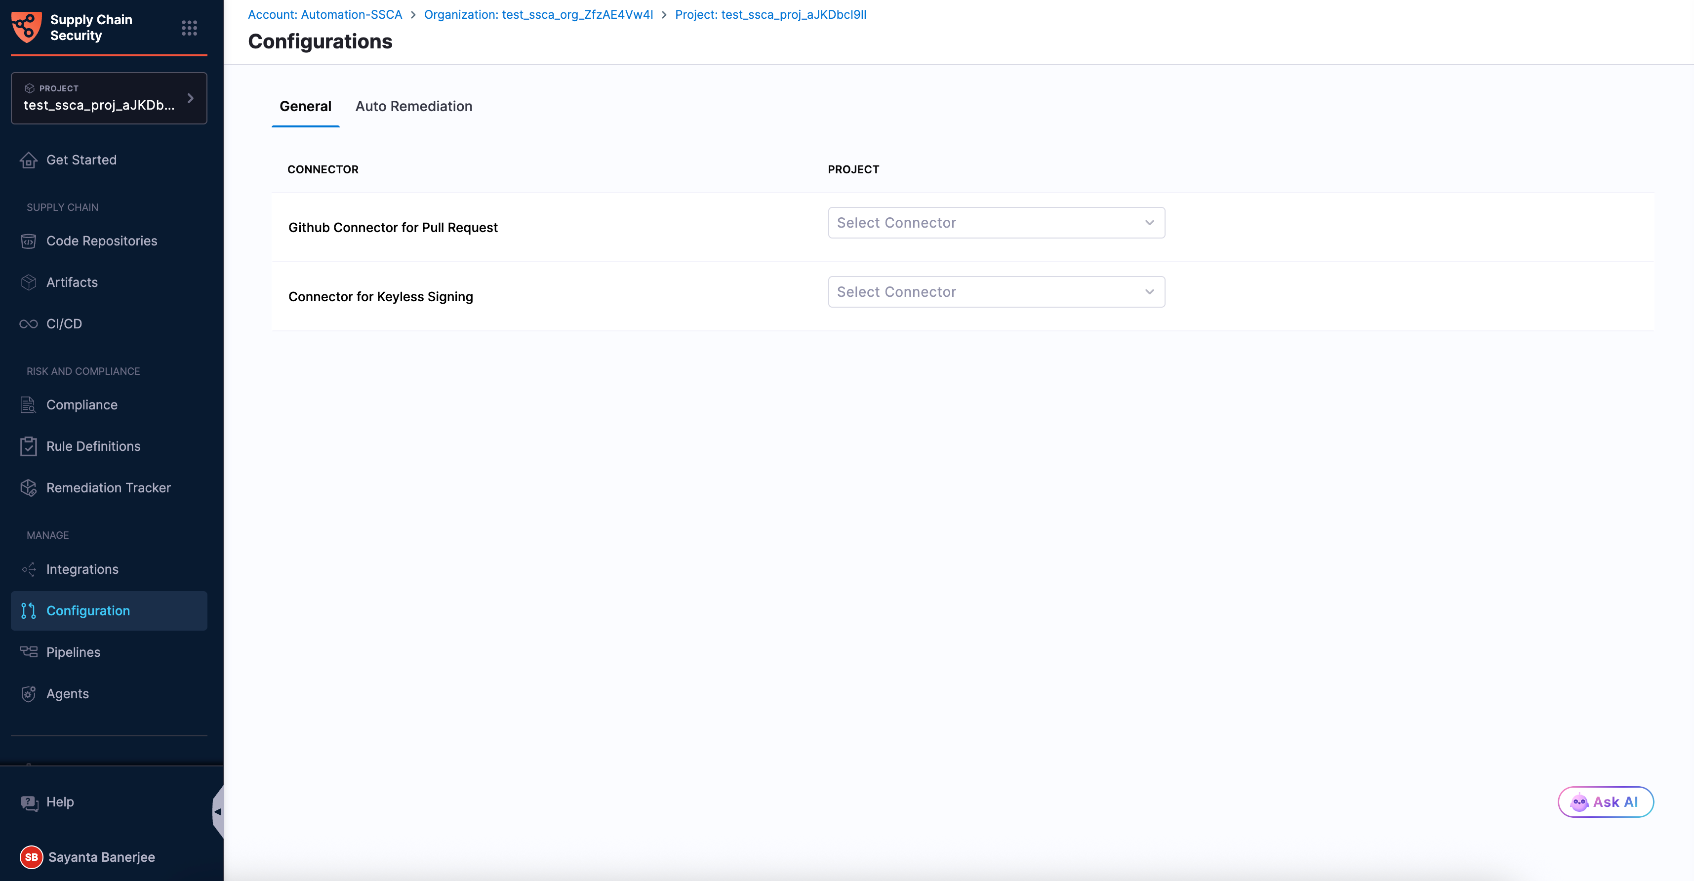Click the Remediation Tracker icon

[x=28, y=488]
